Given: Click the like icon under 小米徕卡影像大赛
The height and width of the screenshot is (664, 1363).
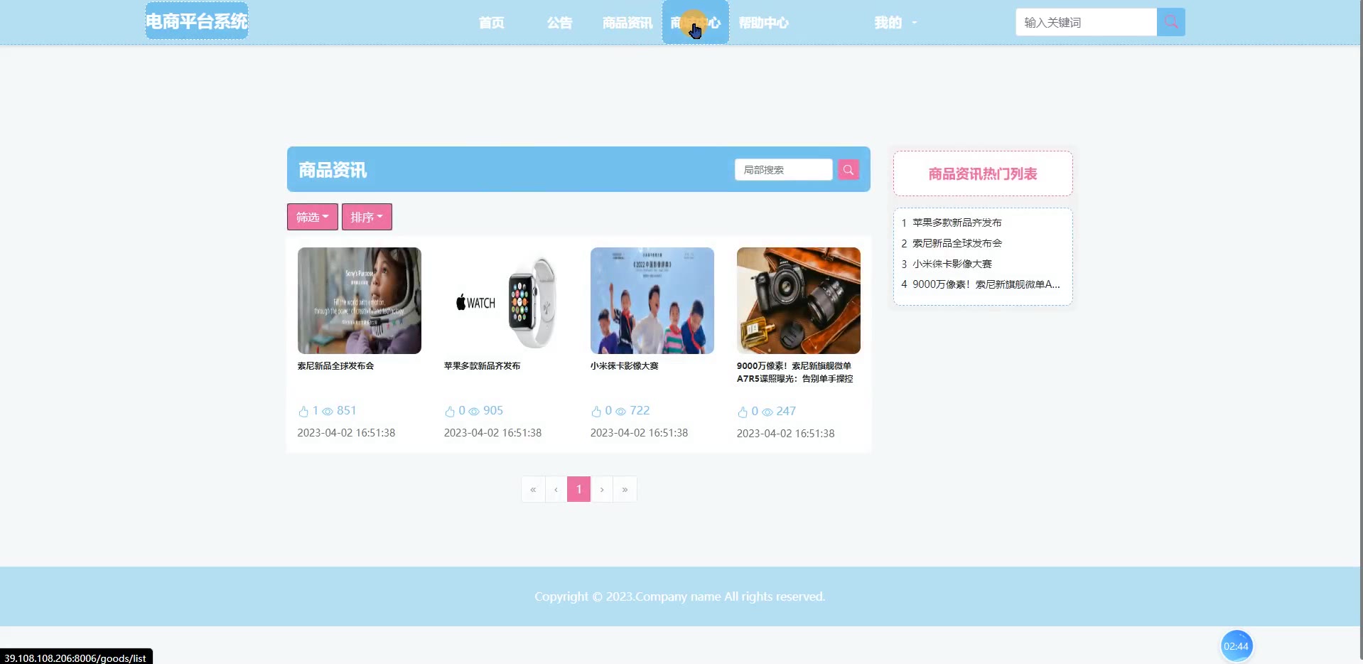Looking at the screenshot, I should click(x=596, y=412).
